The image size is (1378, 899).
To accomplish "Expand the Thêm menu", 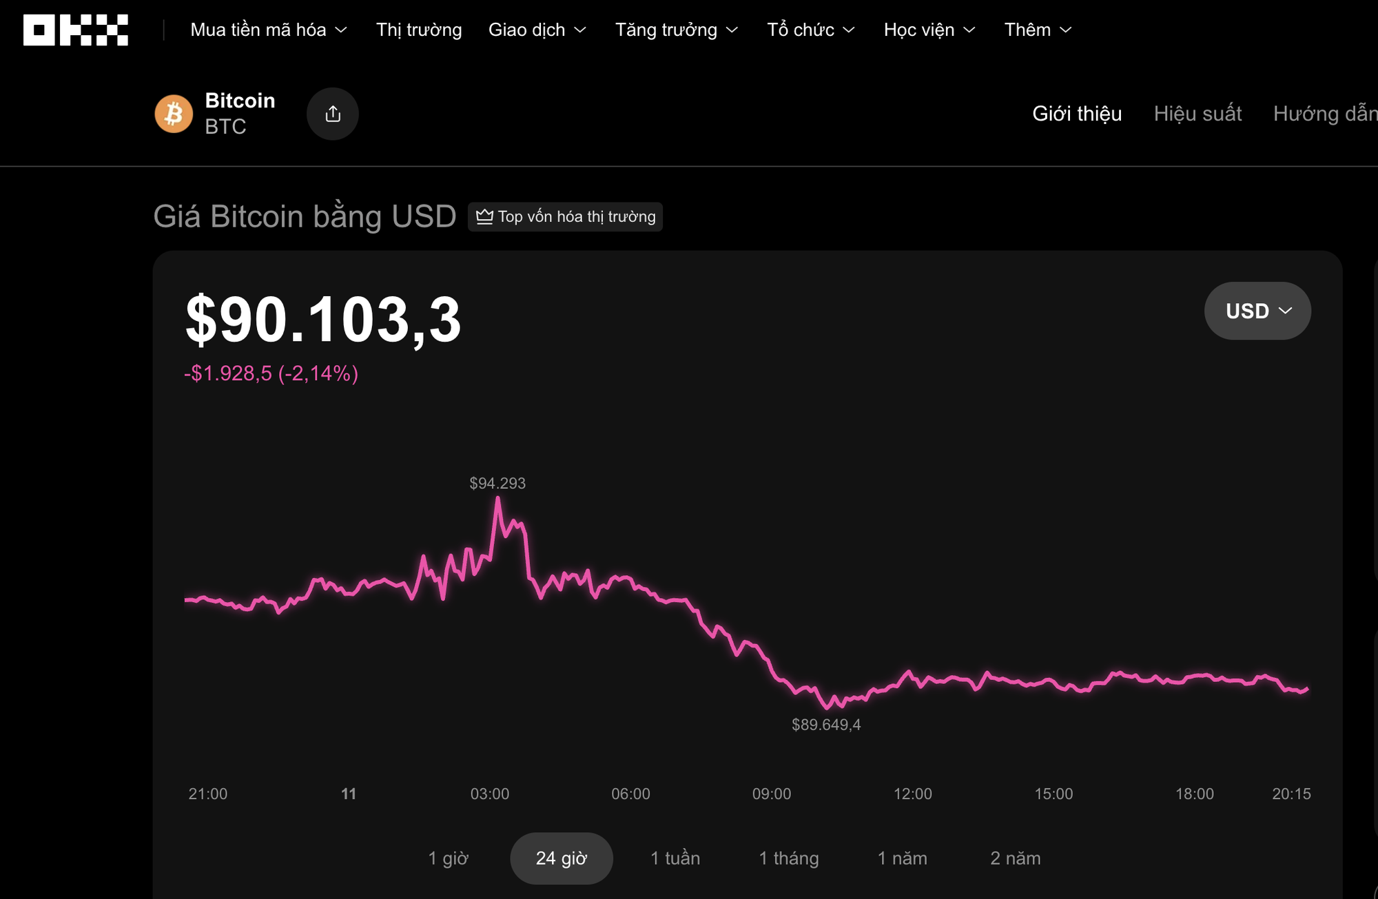I will pos(1037,29).
